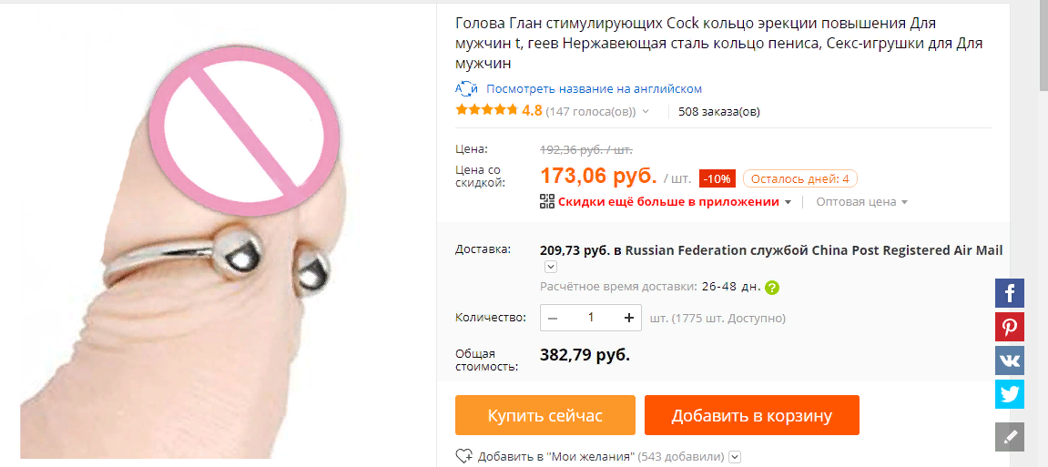Pin the product on Pinterest
The width and height of the screenshot is (1048, 467).
click(1009, 327)
